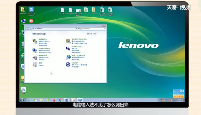Image resolution: width=201 pixels, height=115 pixels.
Task: Click the Uninstall a program link
Action: point(41,66)
